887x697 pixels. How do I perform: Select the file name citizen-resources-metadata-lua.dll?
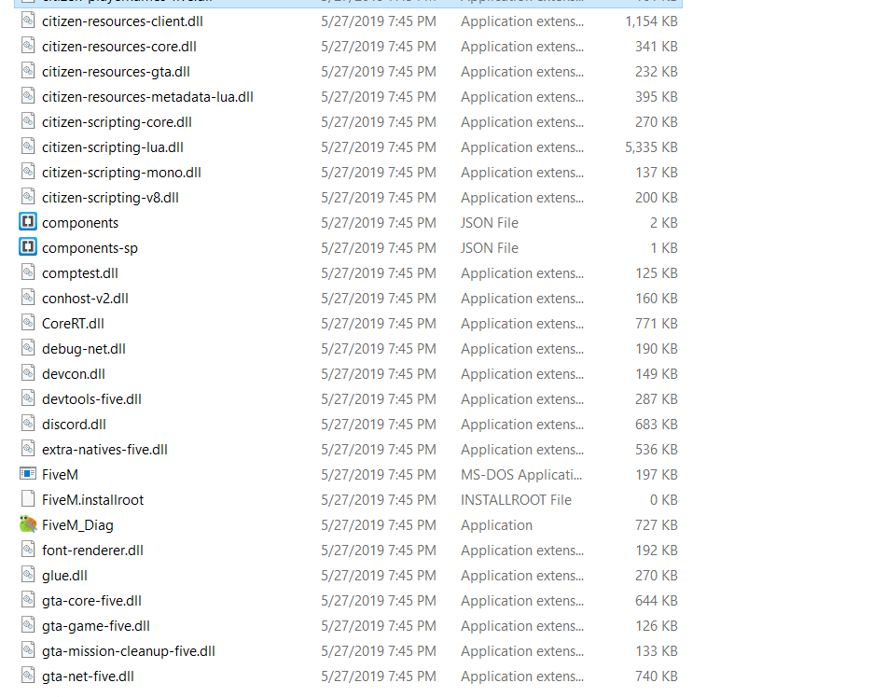tap(147, 97)
